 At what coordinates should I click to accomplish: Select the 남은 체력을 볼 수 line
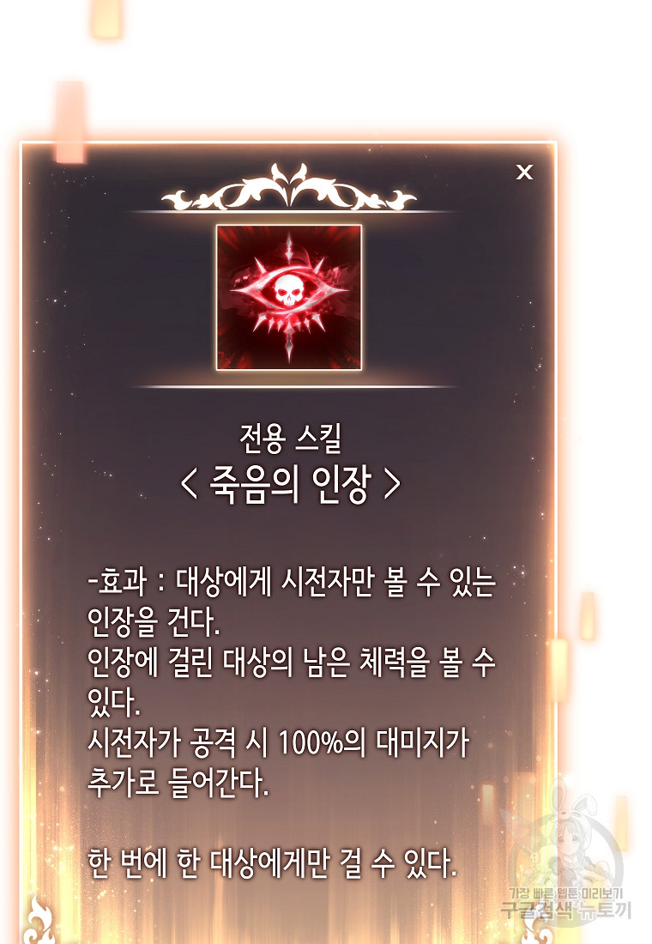(x=292, y=663)
